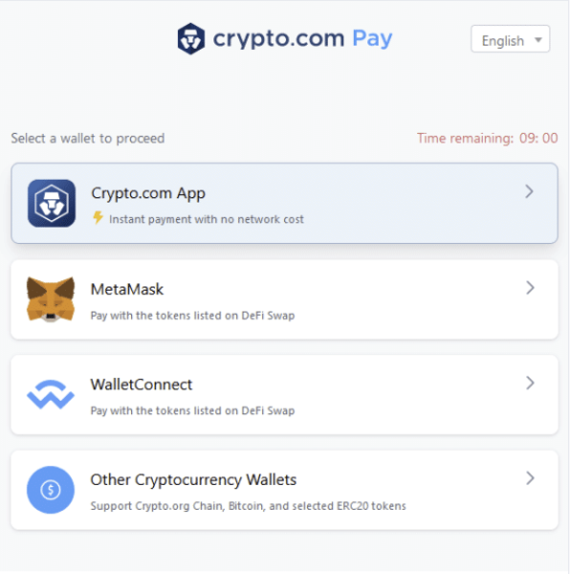This screenshot has height=574, width=570.
Task: Open the English language dropdown
Action: tap(511, 39)
